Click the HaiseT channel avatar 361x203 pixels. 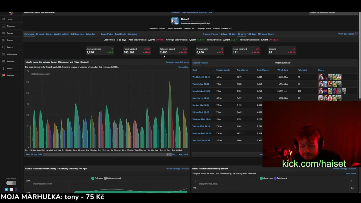tap(175, 21)
